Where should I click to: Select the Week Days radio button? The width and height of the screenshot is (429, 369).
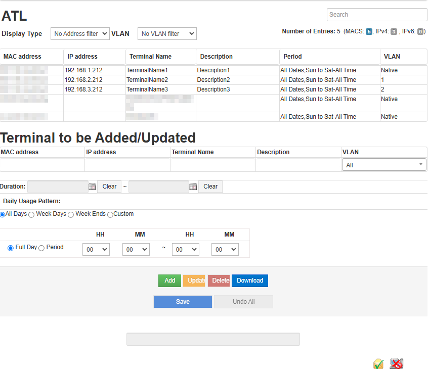click(x=31, y=214)
